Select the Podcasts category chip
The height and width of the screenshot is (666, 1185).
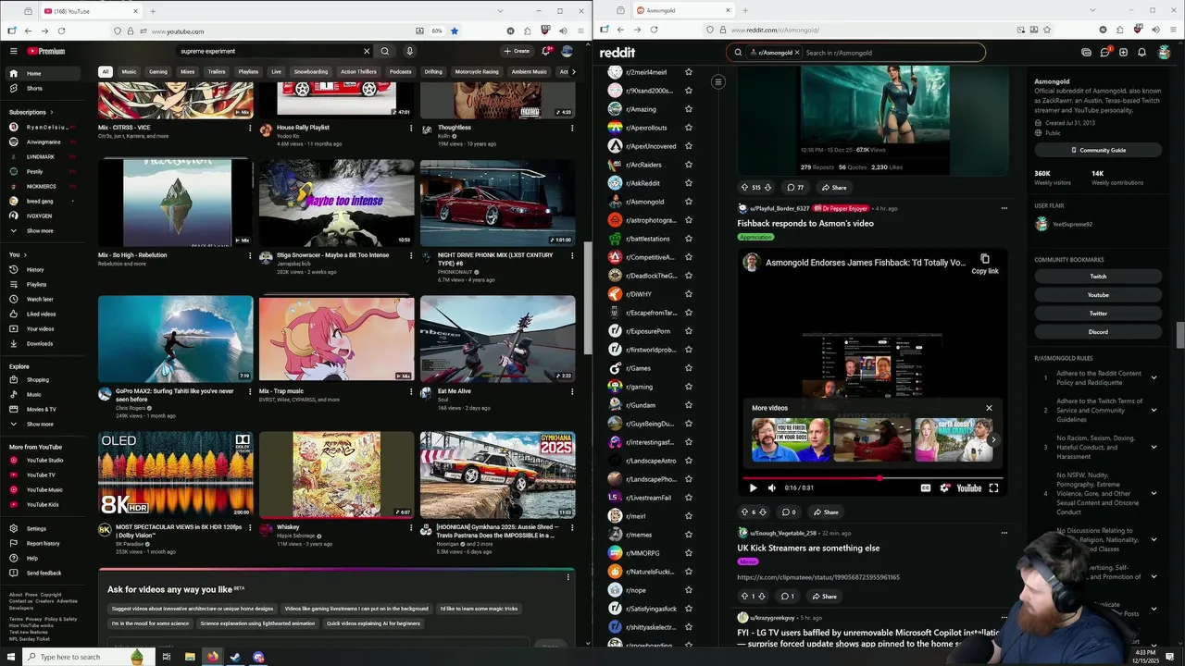tap(401, 71)
